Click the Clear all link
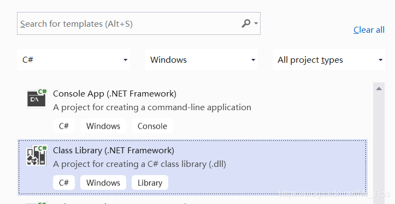 point(369,29)
